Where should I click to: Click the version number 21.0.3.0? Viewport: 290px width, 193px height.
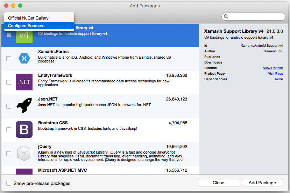pyautogui.click(x=275, y=31)
